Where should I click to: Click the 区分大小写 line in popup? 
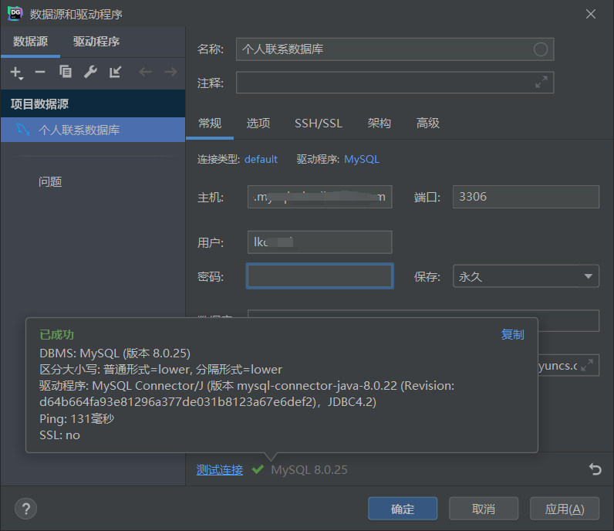(x=160, y=369)
